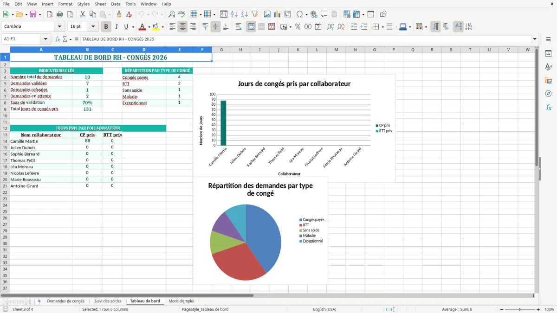Open the sidebar Navigator compass icon
This screenshot has width=557, height=313.
tap(548, 94)
